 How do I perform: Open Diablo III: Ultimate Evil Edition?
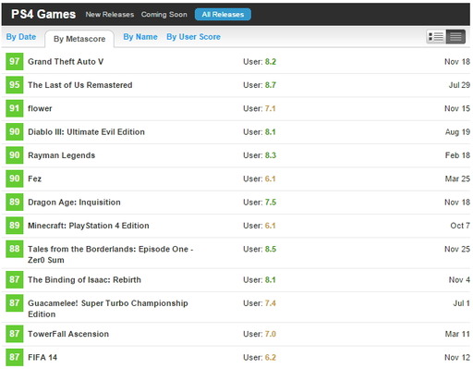86,132
